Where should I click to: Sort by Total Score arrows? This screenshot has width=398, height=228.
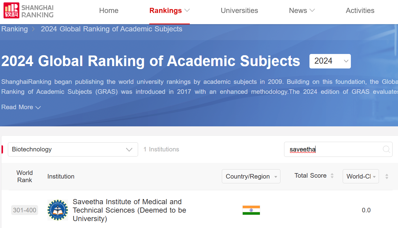point(332,176)
